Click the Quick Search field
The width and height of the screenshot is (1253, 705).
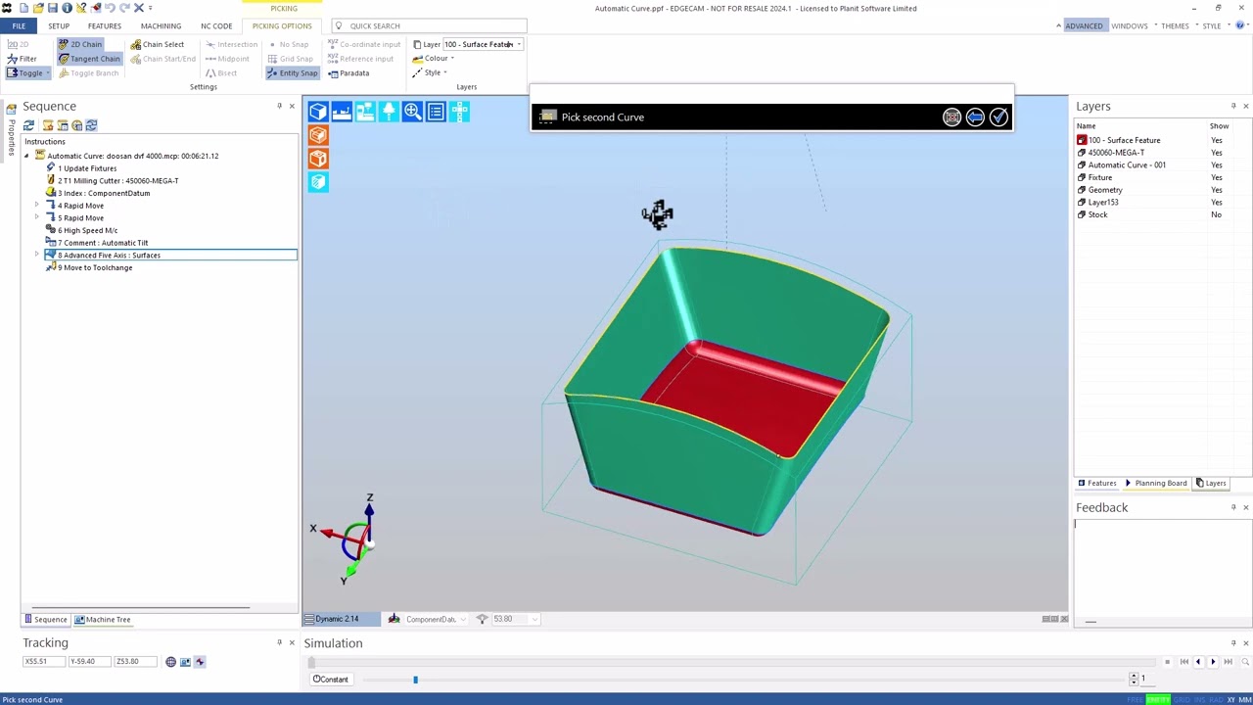coord(429,25)
